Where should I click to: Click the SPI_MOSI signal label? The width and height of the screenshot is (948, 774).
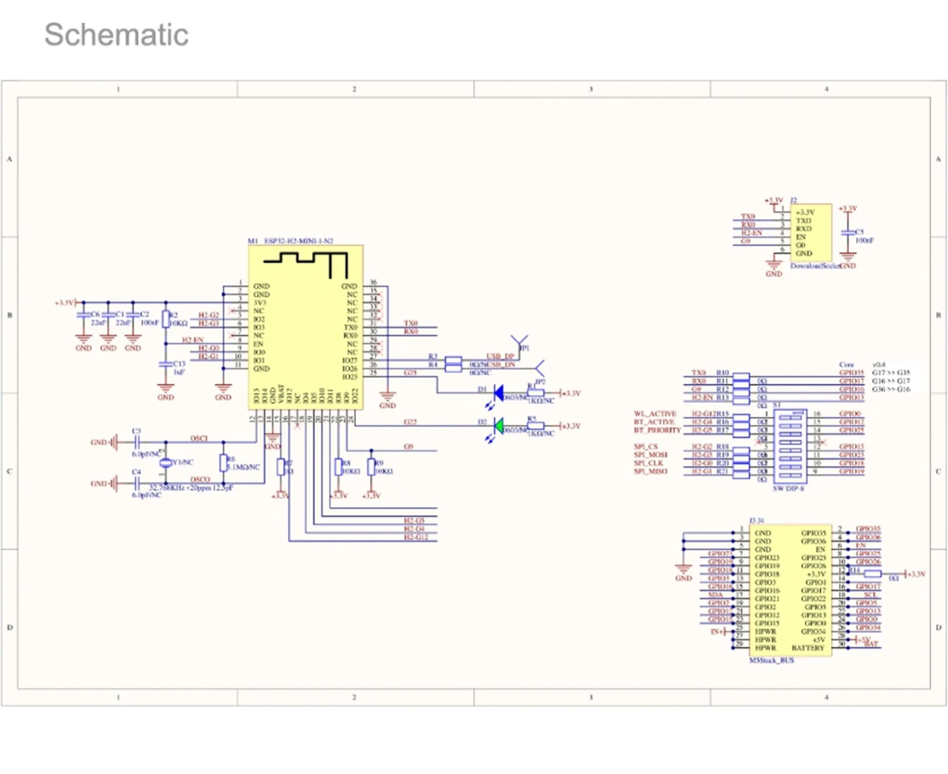(x=650, y=455)
